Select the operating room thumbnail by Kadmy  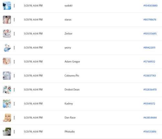point(7,104)
